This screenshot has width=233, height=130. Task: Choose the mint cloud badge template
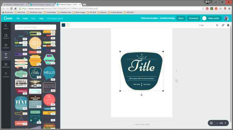pos(21,74)
